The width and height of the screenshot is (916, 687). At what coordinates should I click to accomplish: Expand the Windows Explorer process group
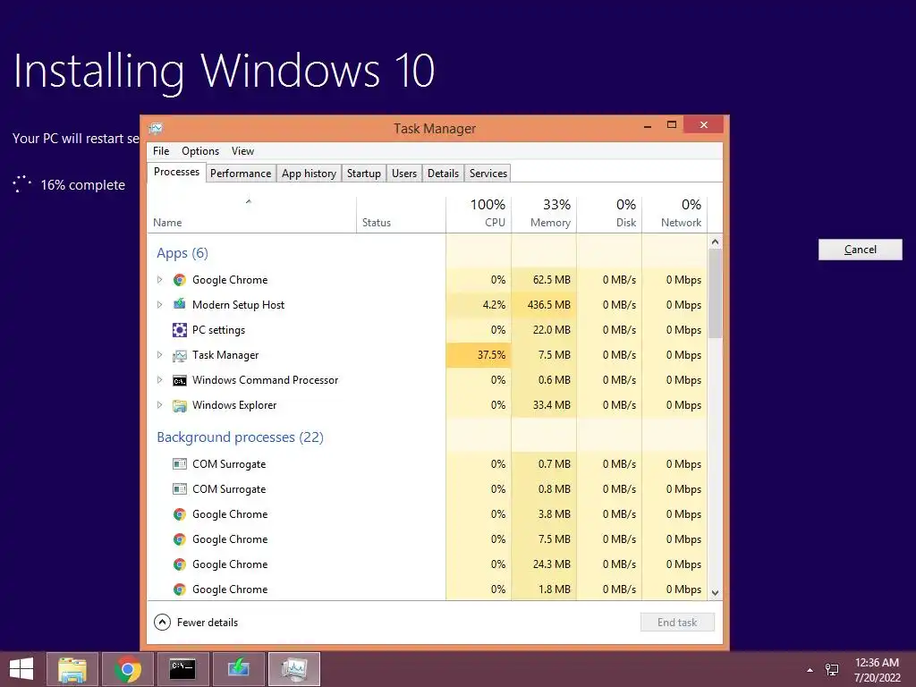[159, 405]
